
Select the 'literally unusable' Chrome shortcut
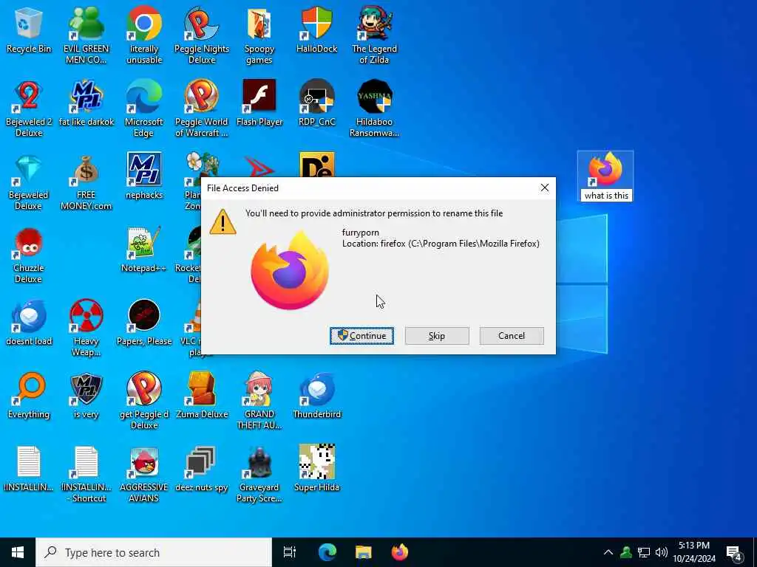click(144, 35)
